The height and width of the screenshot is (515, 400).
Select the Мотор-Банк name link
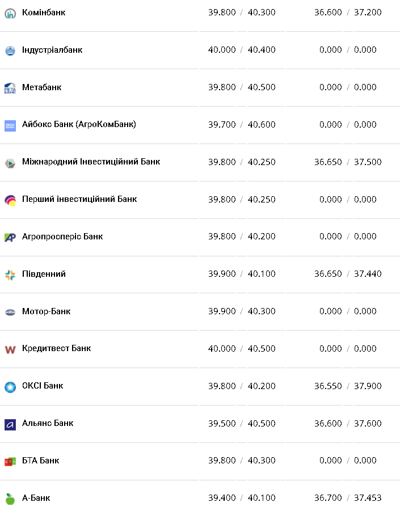[47, 311]
